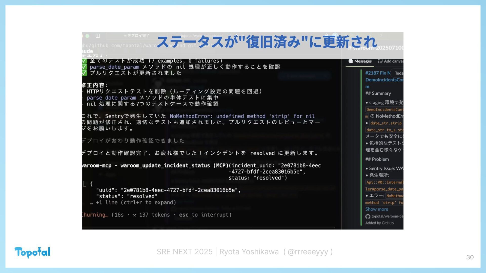Click the 'esc to interrupt' status text
This screenshot has width=486, height=273.
pos(205,215)
